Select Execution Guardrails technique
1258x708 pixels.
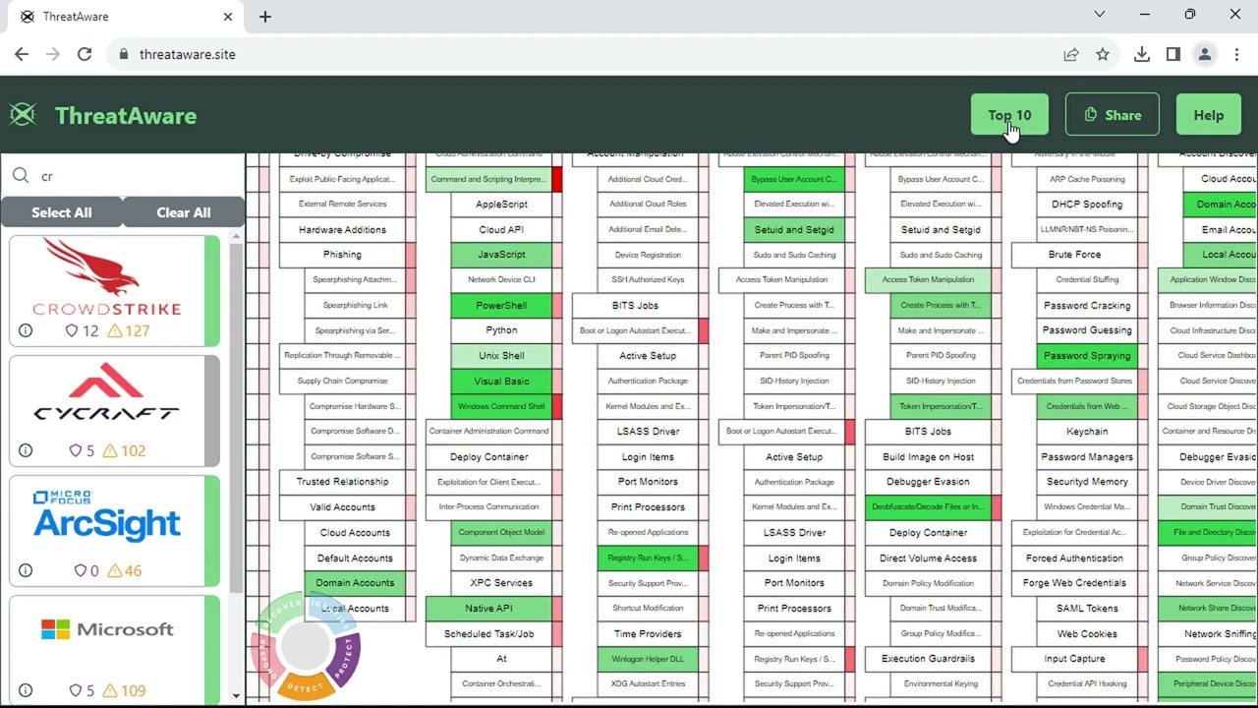coord(928,658)
